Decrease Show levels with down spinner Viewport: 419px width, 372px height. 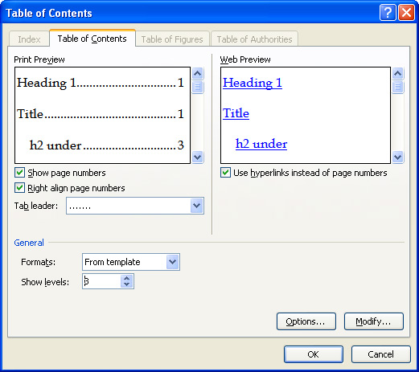[x=126, y=284]
